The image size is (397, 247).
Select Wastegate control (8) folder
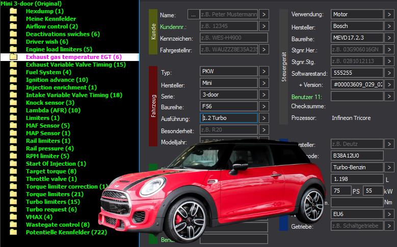(58, 225)
